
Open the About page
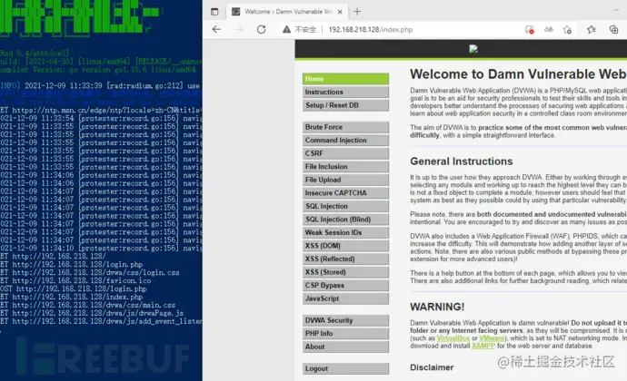click(x=345, y=347)
